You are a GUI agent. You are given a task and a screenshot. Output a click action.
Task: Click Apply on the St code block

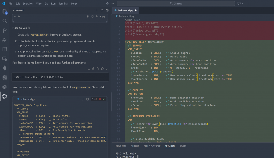[101, 16]
